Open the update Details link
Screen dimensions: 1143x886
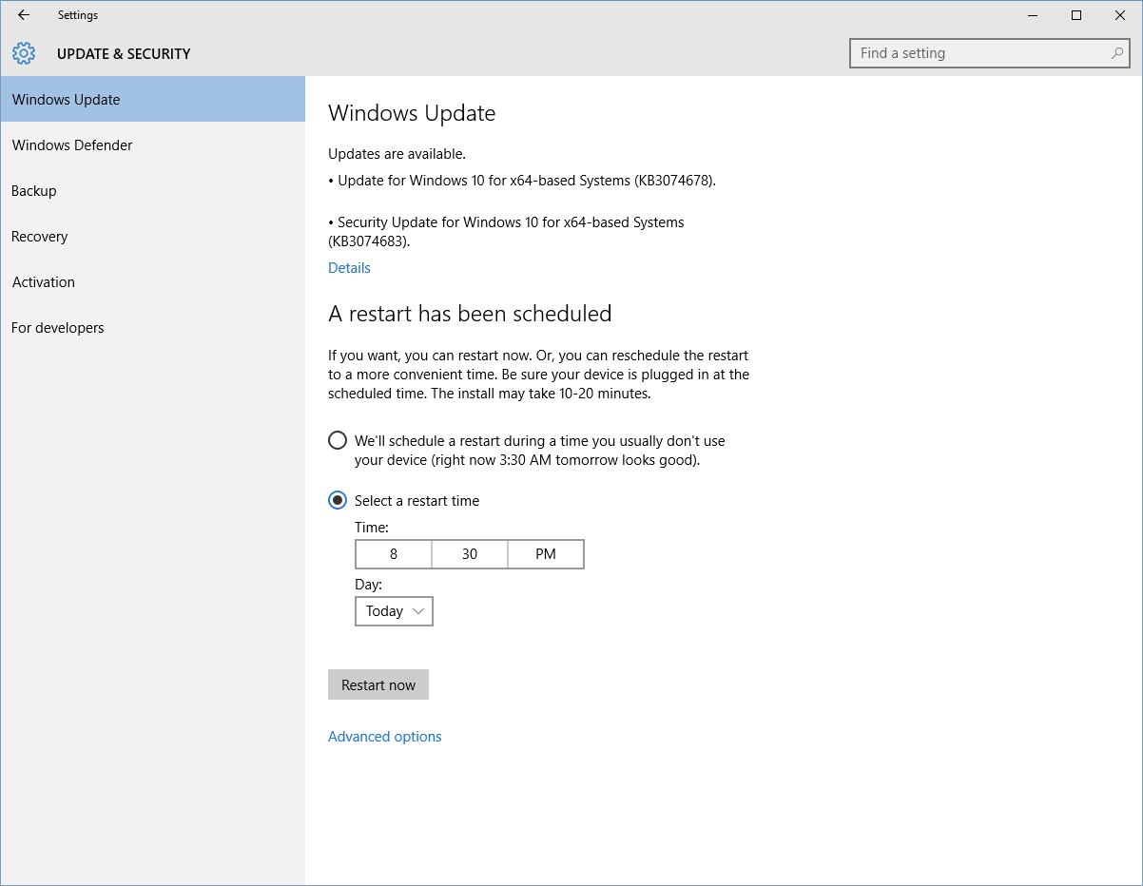349,268
